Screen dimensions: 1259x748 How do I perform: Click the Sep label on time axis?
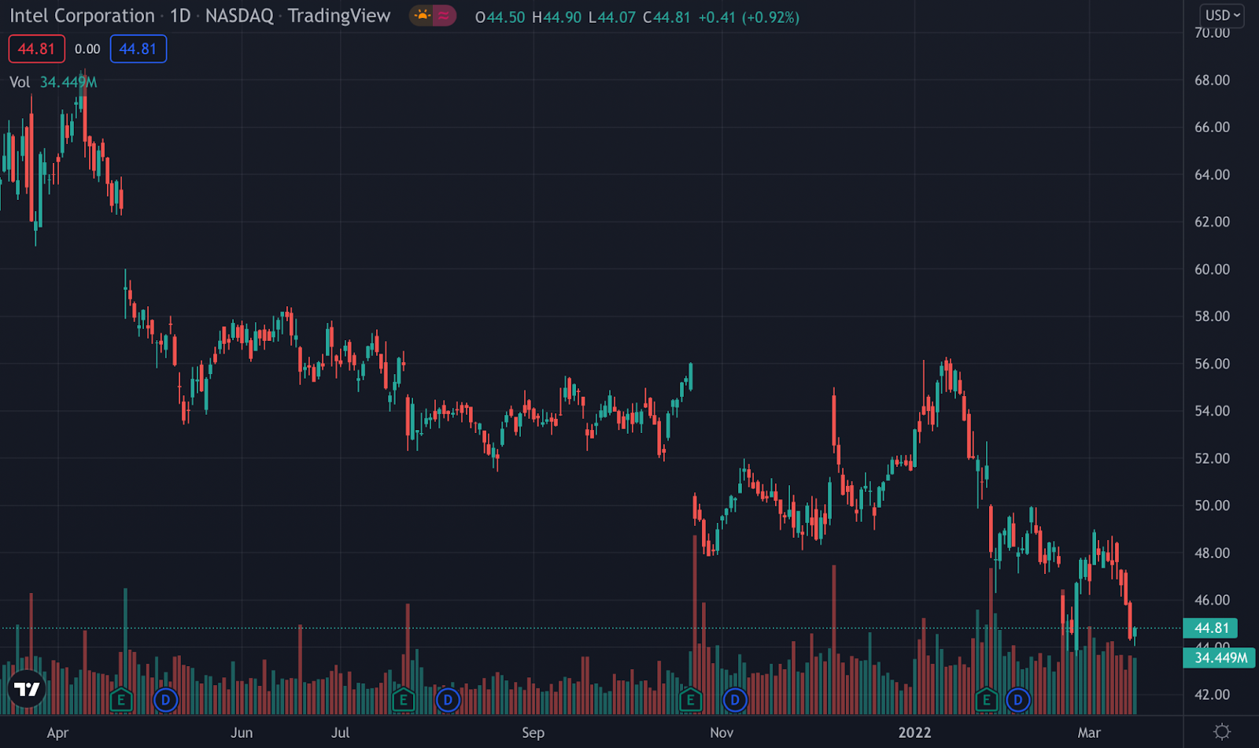[x=533, y=733]
